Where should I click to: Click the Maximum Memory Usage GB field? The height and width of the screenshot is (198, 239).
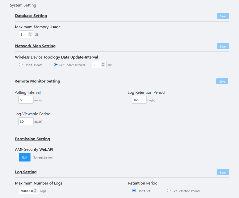[24, 34]
